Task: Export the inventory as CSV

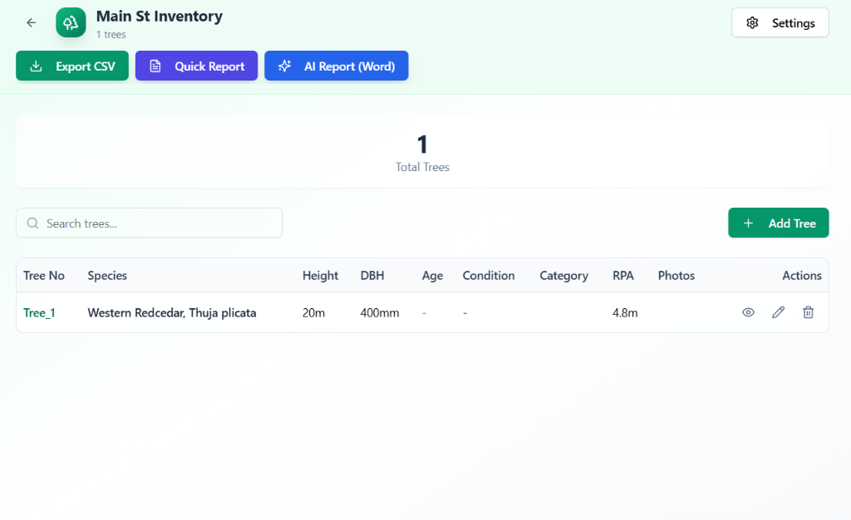Action: [72, 66]
